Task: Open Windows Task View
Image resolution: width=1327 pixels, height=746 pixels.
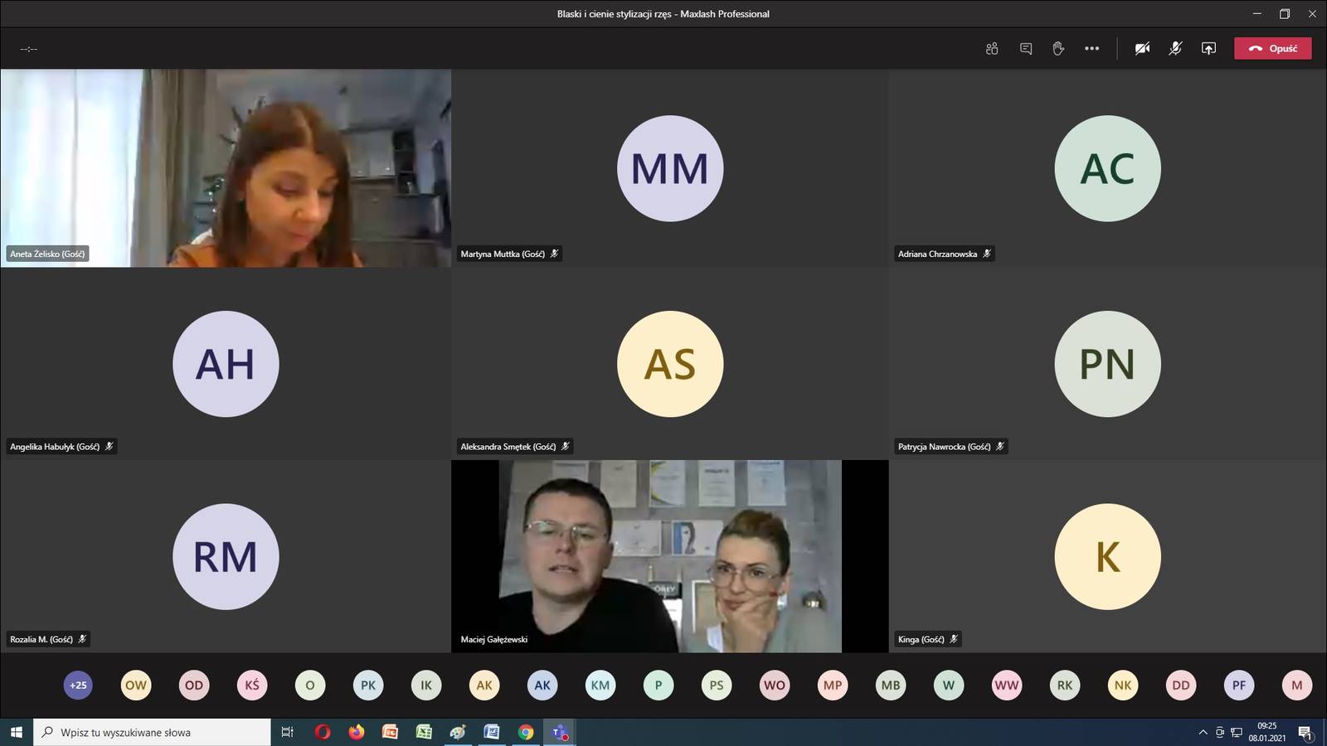Action: tap(288, 732)
